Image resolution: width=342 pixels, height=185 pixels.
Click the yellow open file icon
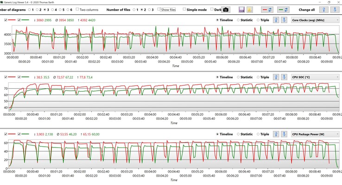click(250, 9)
